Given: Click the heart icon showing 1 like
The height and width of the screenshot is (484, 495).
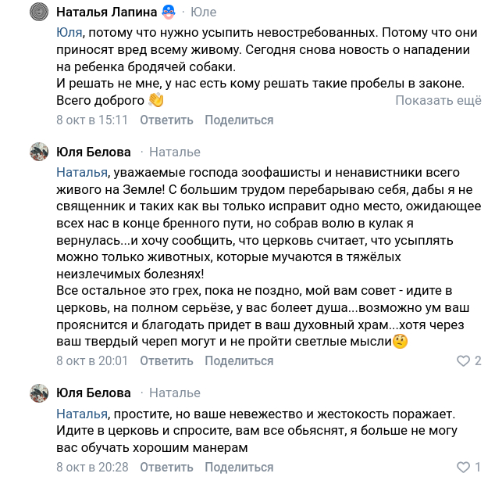Looking at the screenshot, I should [x=464, y=467].
